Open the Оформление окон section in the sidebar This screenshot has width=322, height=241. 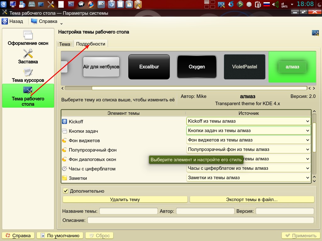pyautogui.click(x=28, y=38)
